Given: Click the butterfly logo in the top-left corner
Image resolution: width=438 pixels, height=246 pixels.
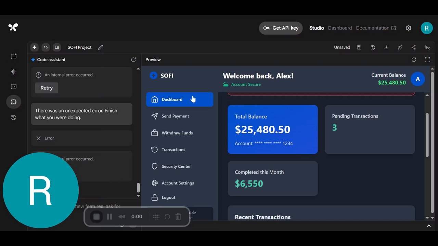Looking at the screenshot, I should (13, 27).
